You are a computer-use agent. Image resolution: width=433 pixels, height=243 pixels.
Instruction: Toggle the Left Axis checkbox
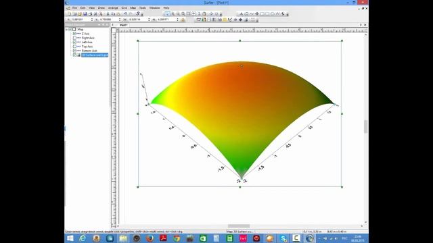[74, 42]
